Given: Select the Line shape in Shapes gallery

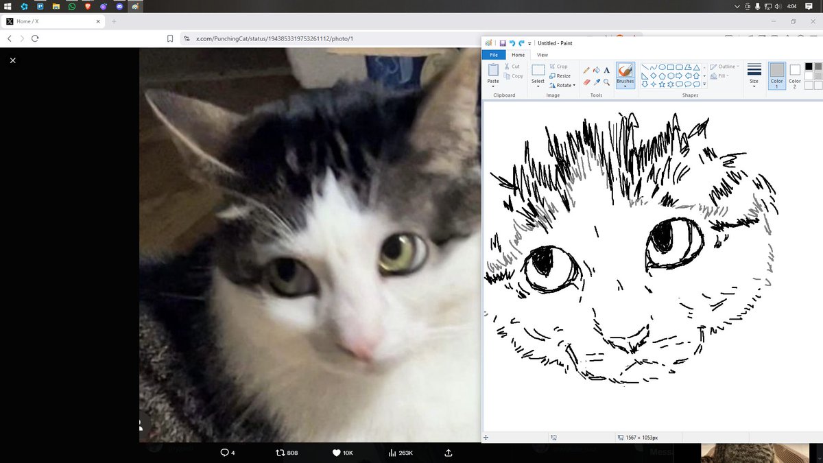Looking at the screenshot, I should [x=645, y=67].
